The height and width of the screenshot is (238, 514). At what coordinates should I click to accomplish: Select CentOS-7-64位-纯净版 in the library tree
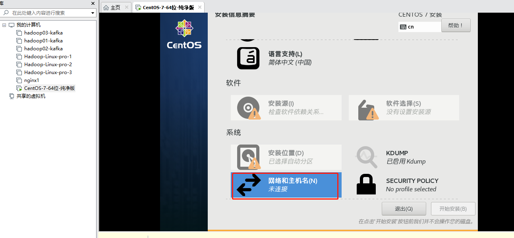tap(50, 88)
